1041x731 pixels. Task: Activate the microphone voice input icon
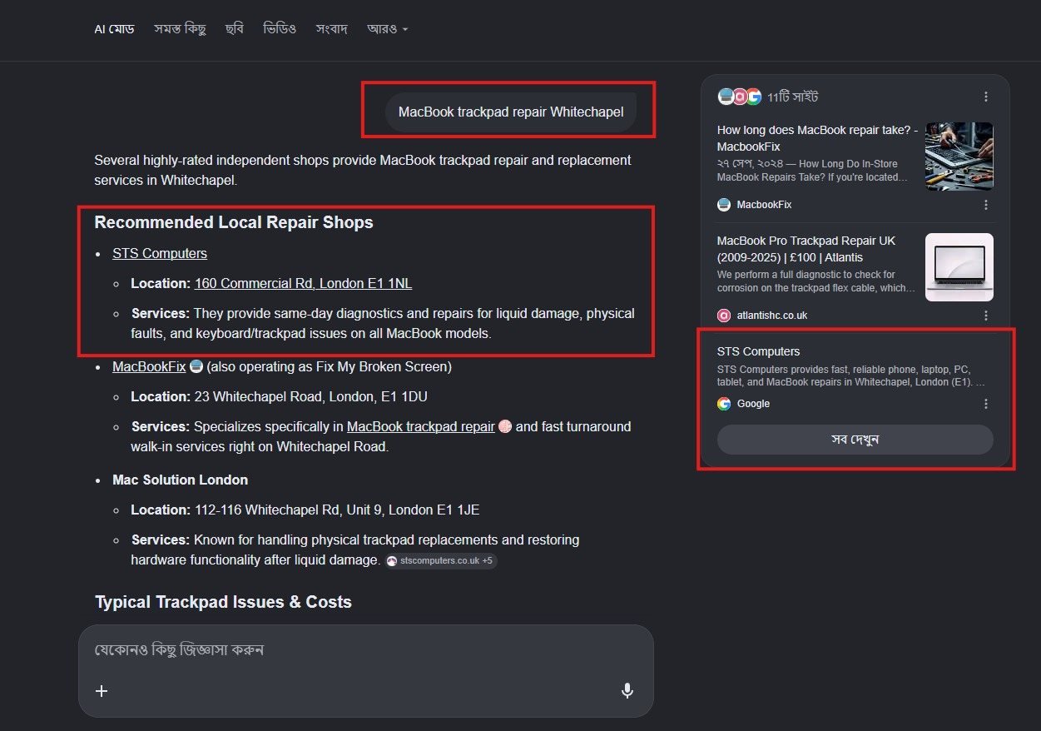click(627, 690)
